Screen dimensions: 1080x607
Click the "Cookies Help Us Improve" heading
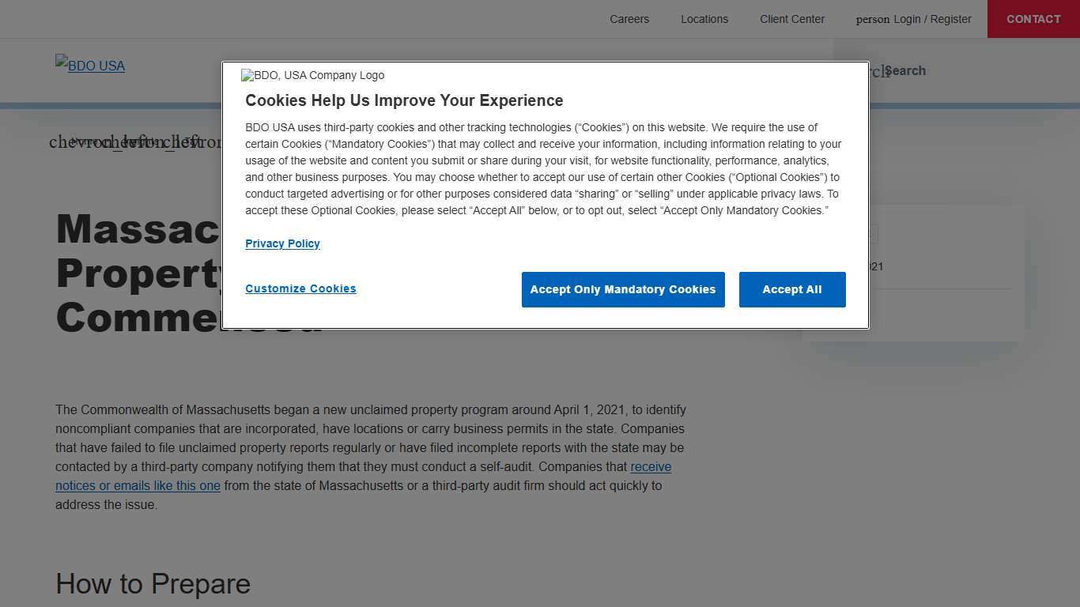coord(404,100)
